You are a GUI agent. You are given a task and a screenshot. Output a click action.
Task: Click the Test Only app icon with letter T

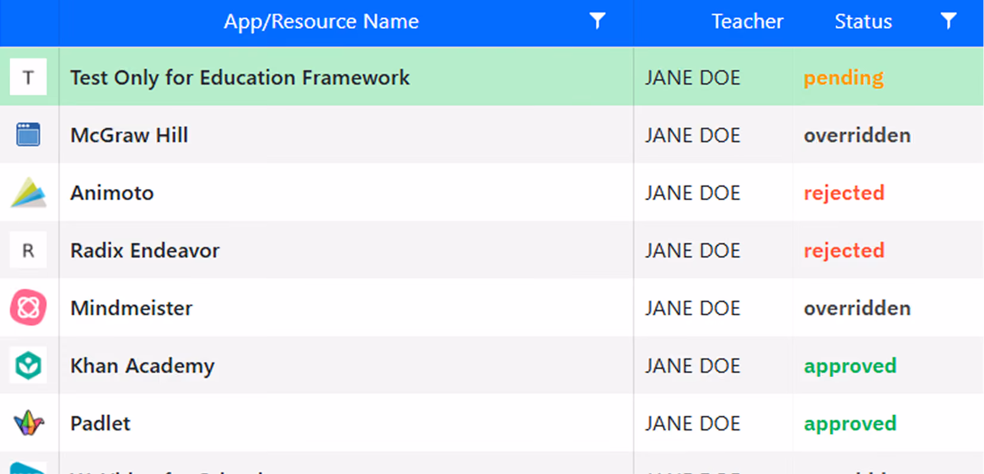[x=28, y=77]
